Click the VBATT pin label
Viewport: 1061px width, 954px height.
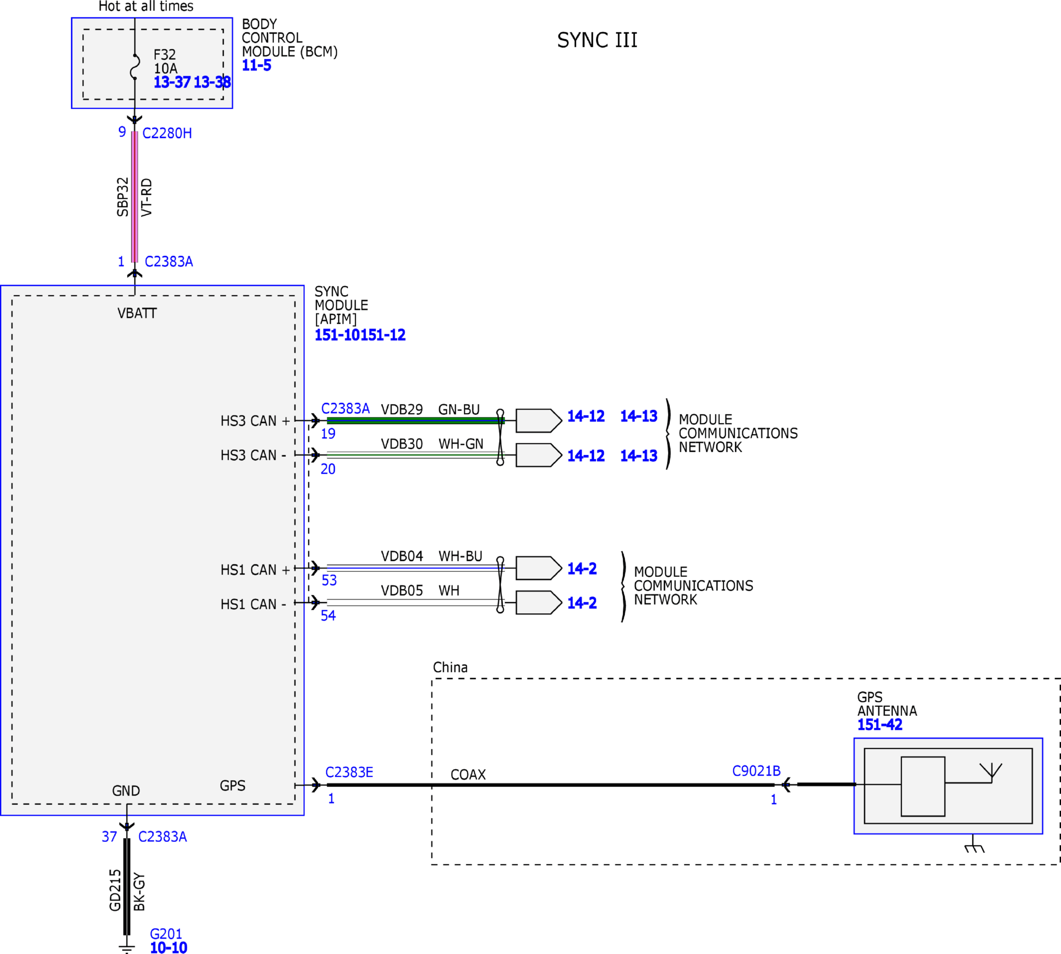click(x=137, y=313)
